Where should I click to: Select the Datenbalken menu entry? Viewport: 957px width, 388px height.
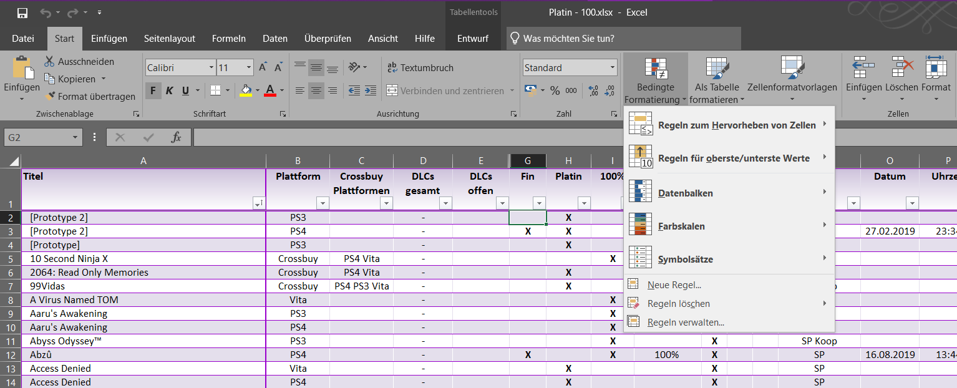685,193
